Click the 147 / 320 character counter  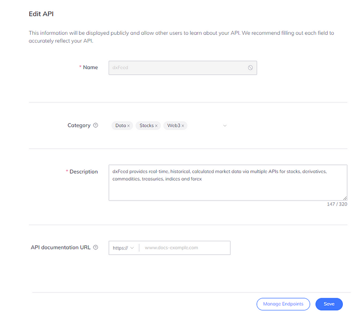(337, 204)
